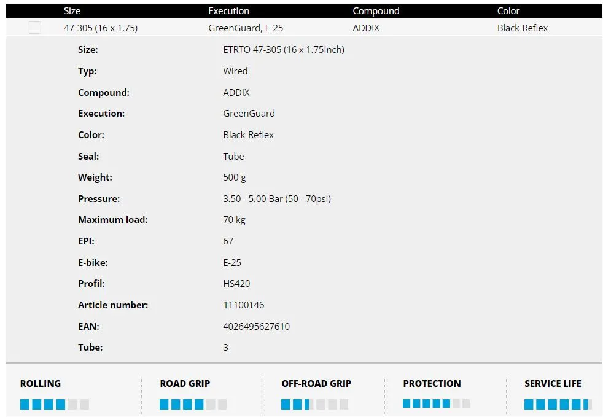Click the pressure value 3.50 - 5.00 Bar
Viewport: 603px width, 417px height.
[x=277, y=199]
